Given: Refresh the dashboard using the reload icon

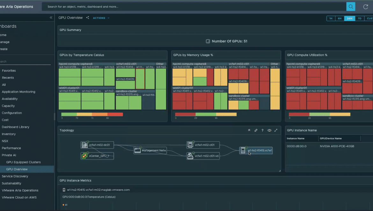Looking at the screenshot, I should [366, 7].
